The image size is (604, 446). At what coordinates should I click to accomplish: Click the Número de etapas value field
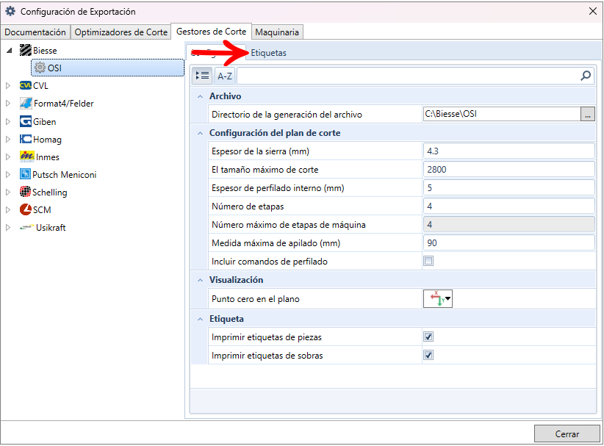coord(509,206)
